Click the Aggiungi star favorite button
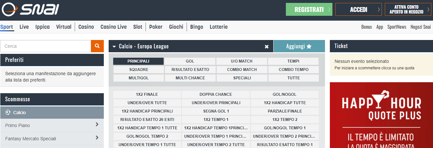The height and width of the screenshot is (148, 433). click(x=299, y=46)
